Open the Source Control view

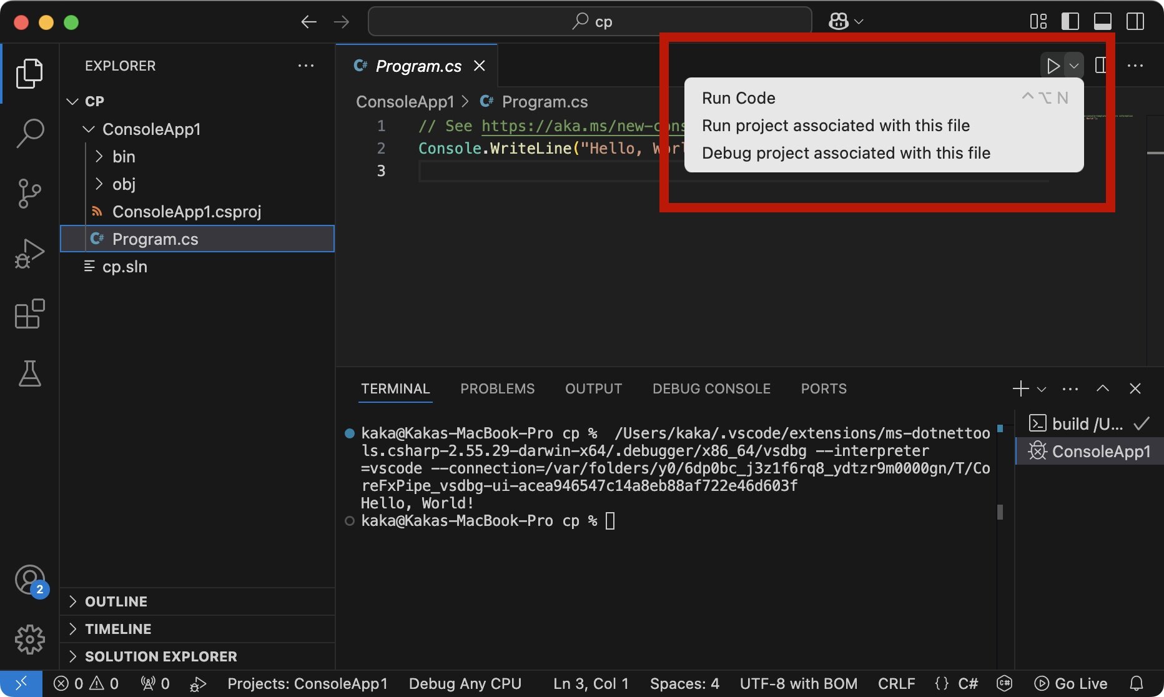tap(29, 192)
